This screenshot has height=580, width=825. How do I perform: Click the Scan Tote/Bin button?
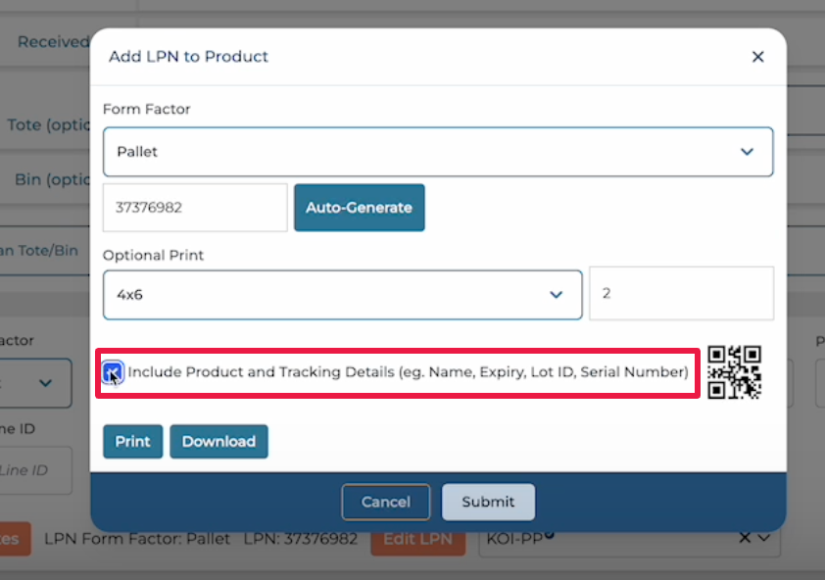click(39, 251)
